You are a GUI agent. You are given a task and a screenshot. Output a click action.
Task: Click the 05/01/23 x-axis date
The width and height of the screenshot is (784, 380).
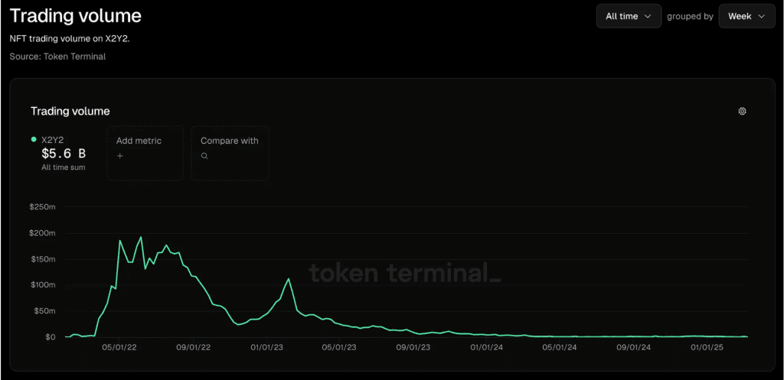tap(339, 347)
